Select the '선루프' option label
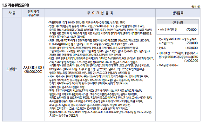 [x=162, y=48]
